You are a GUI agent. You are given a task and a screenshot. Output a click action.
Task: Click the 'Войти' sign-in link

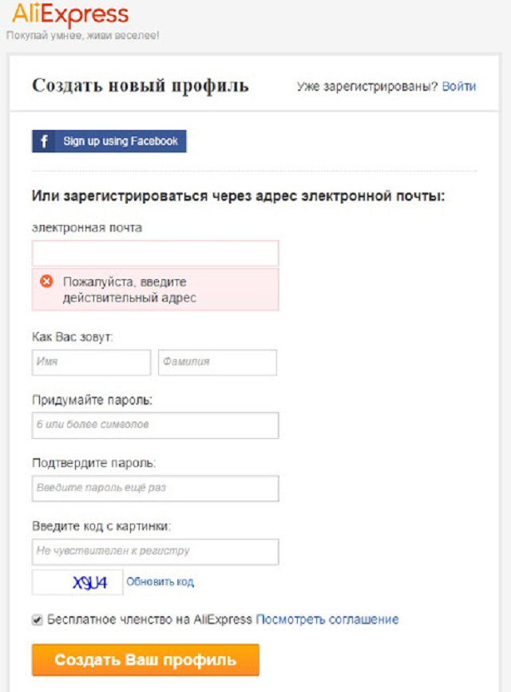pos(458,86)
